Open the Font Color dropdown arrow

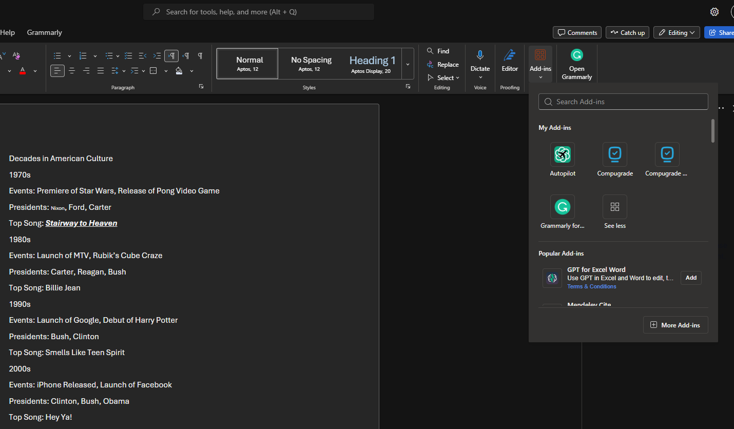tap(35, 71)
